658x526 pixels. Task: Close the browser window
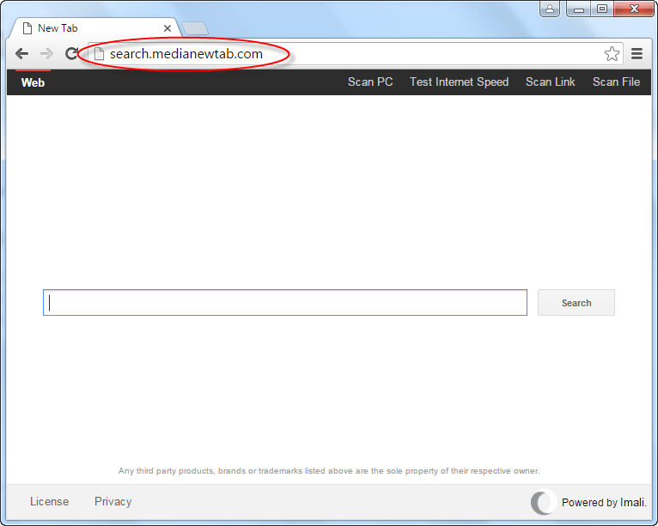[x=634, y=9]
